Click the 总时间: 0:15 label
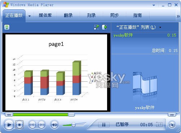 click(x=164, y=51)
